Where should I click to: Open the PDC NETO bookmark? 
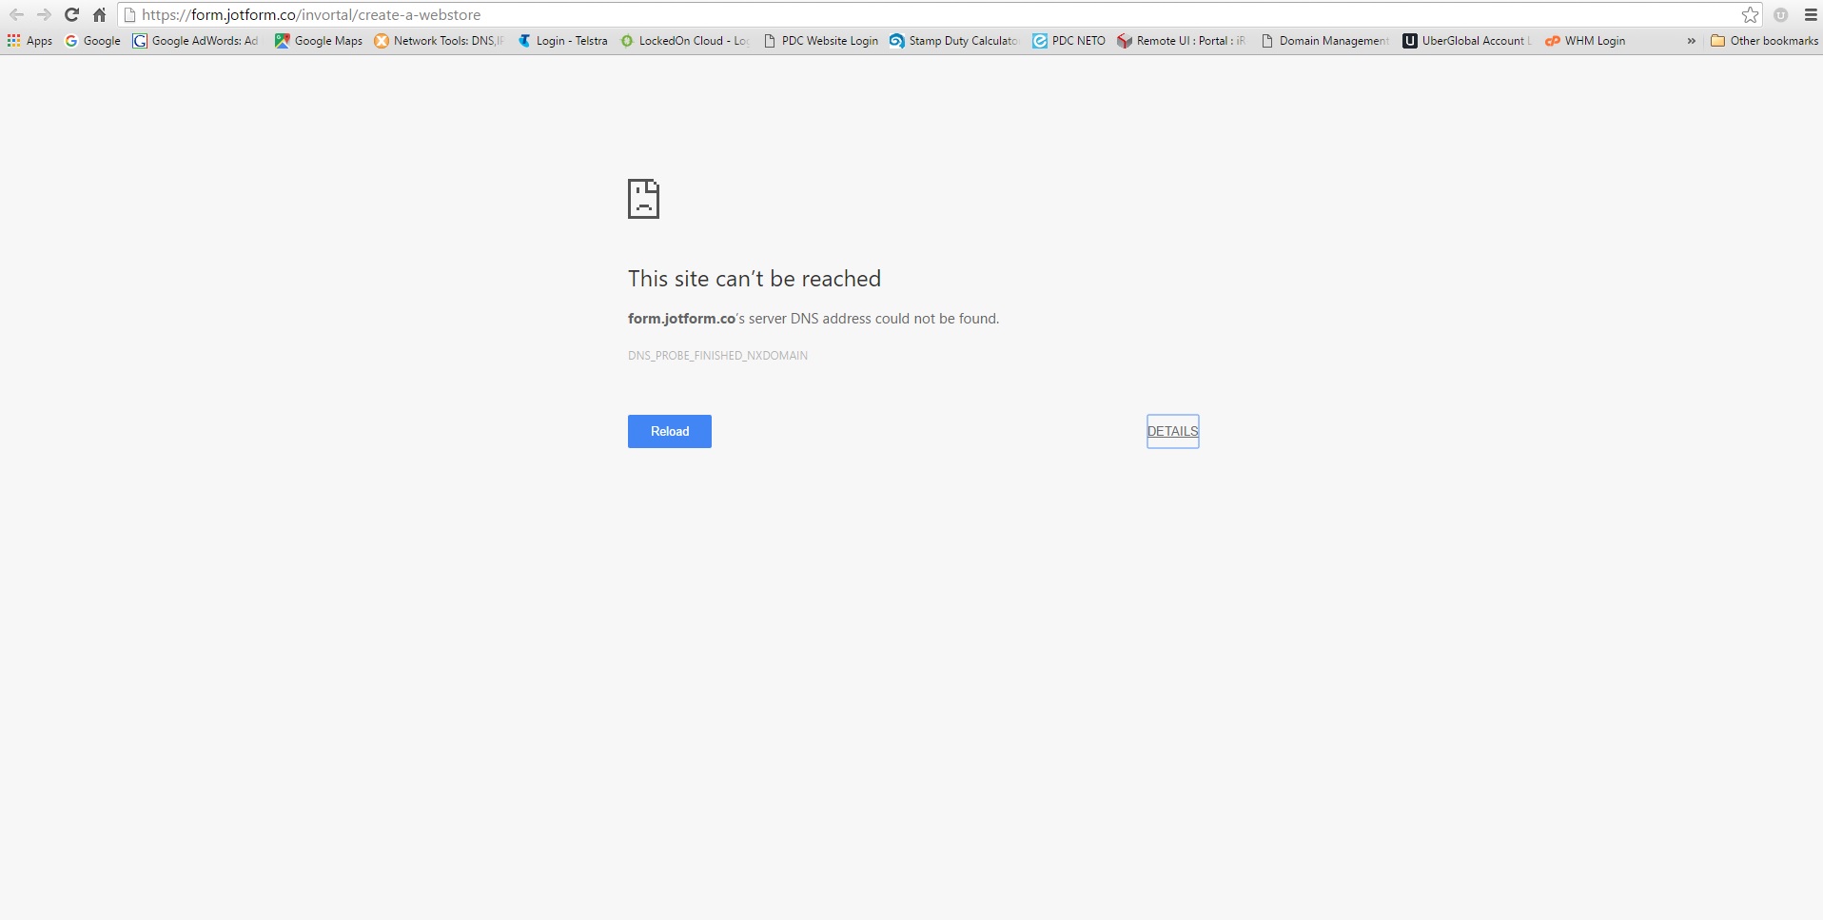coord(1069,41)
